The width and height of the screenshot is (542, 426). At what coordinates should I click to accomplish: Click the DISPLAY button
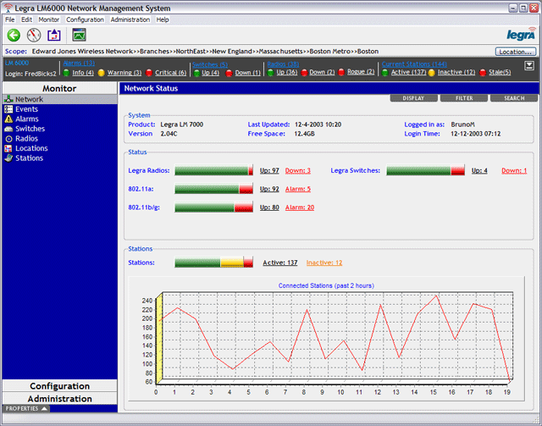[x=413, y=98]
